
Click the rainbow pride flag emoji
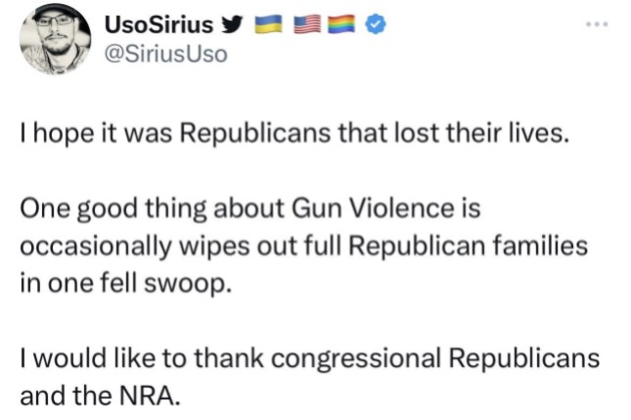341,24
